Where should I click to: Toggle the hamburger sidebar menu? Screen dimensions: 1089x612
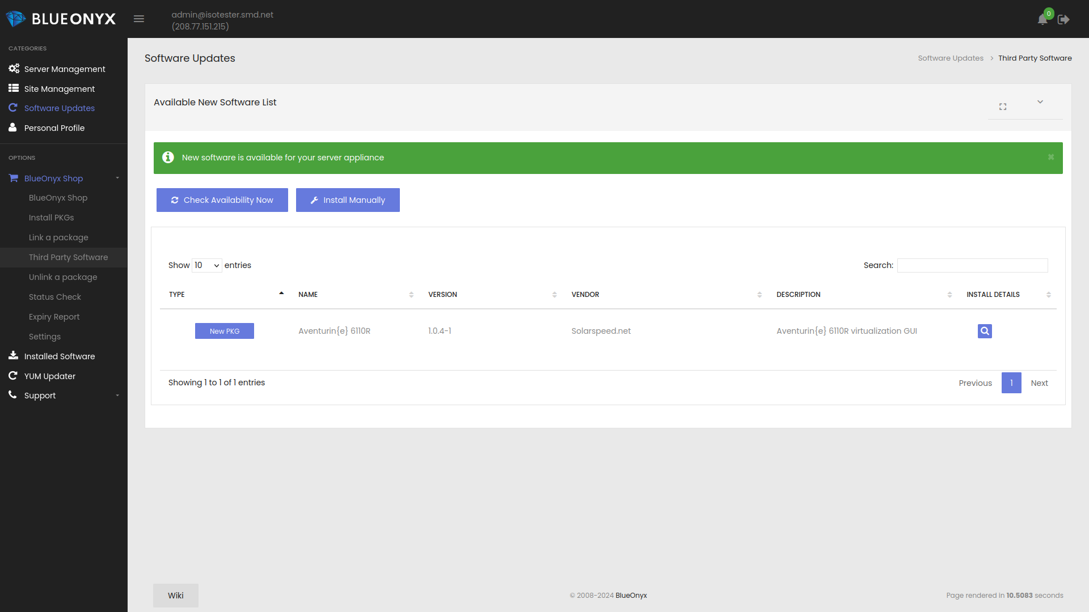139,19
